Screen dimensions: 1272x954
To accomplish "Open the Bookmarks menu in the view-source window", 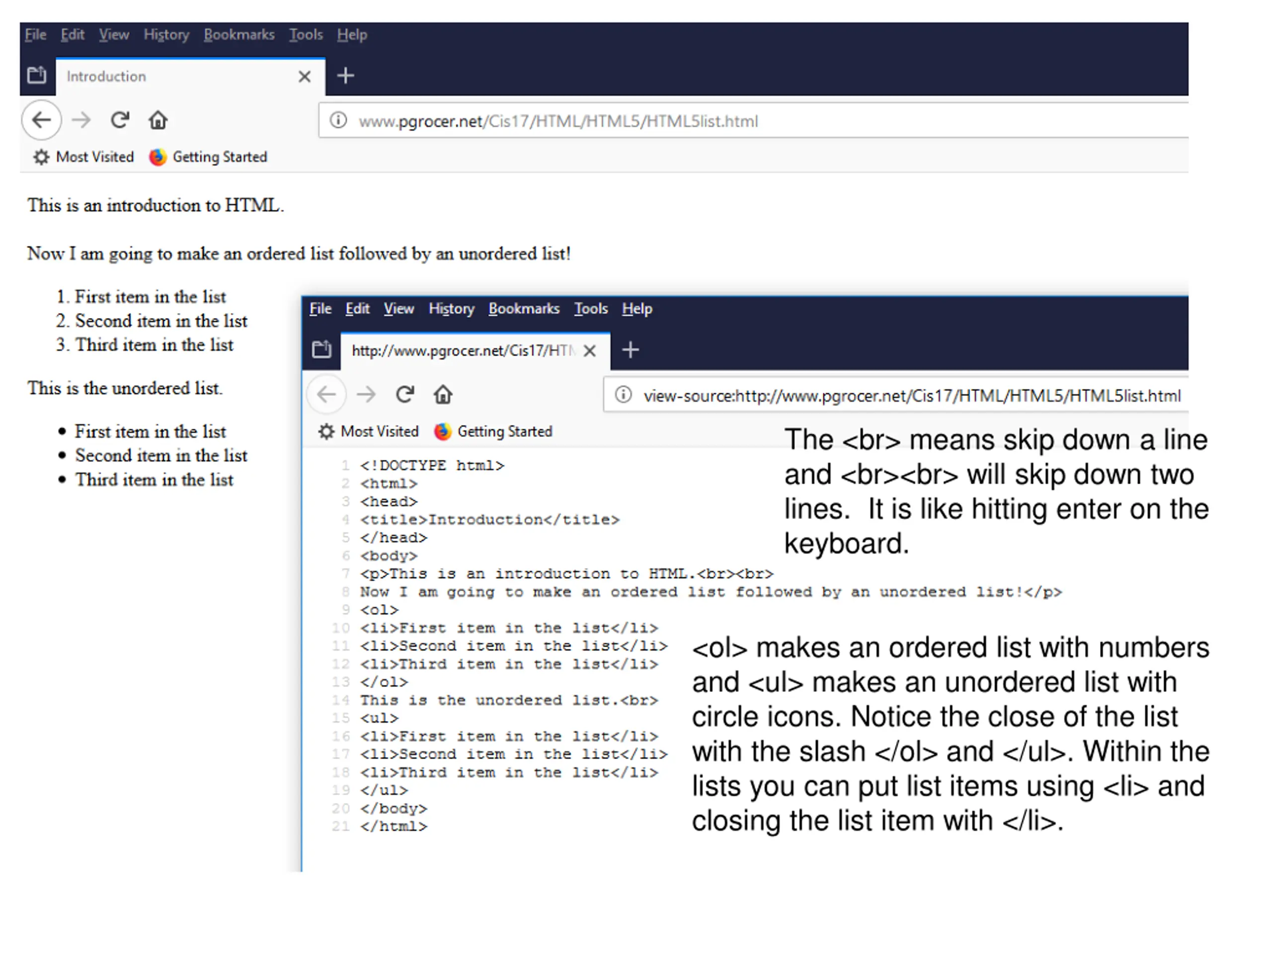I will pyautogui.click(x=524, y=309).
